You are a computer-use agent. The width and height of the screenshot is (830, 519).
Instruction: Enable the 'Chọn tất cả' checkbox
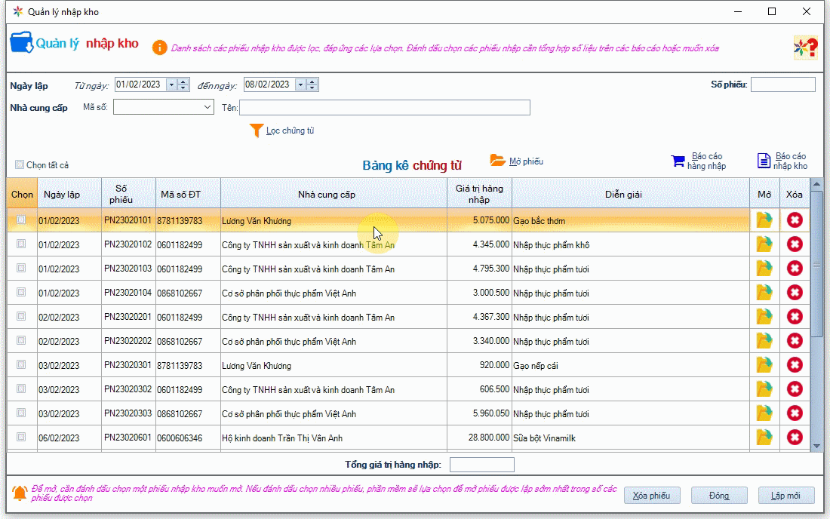[x=20, y=164]
